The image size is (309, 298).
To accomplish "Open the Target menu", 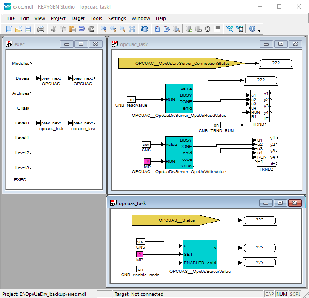I will (x=77, y=18).
